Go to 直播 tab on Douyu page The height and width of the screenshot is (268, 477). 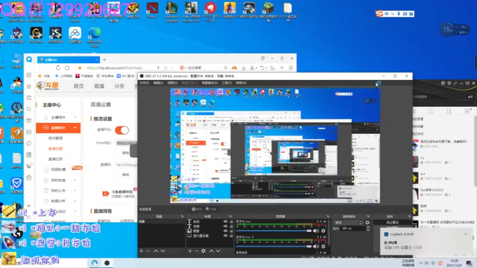(x=99, y=86)
